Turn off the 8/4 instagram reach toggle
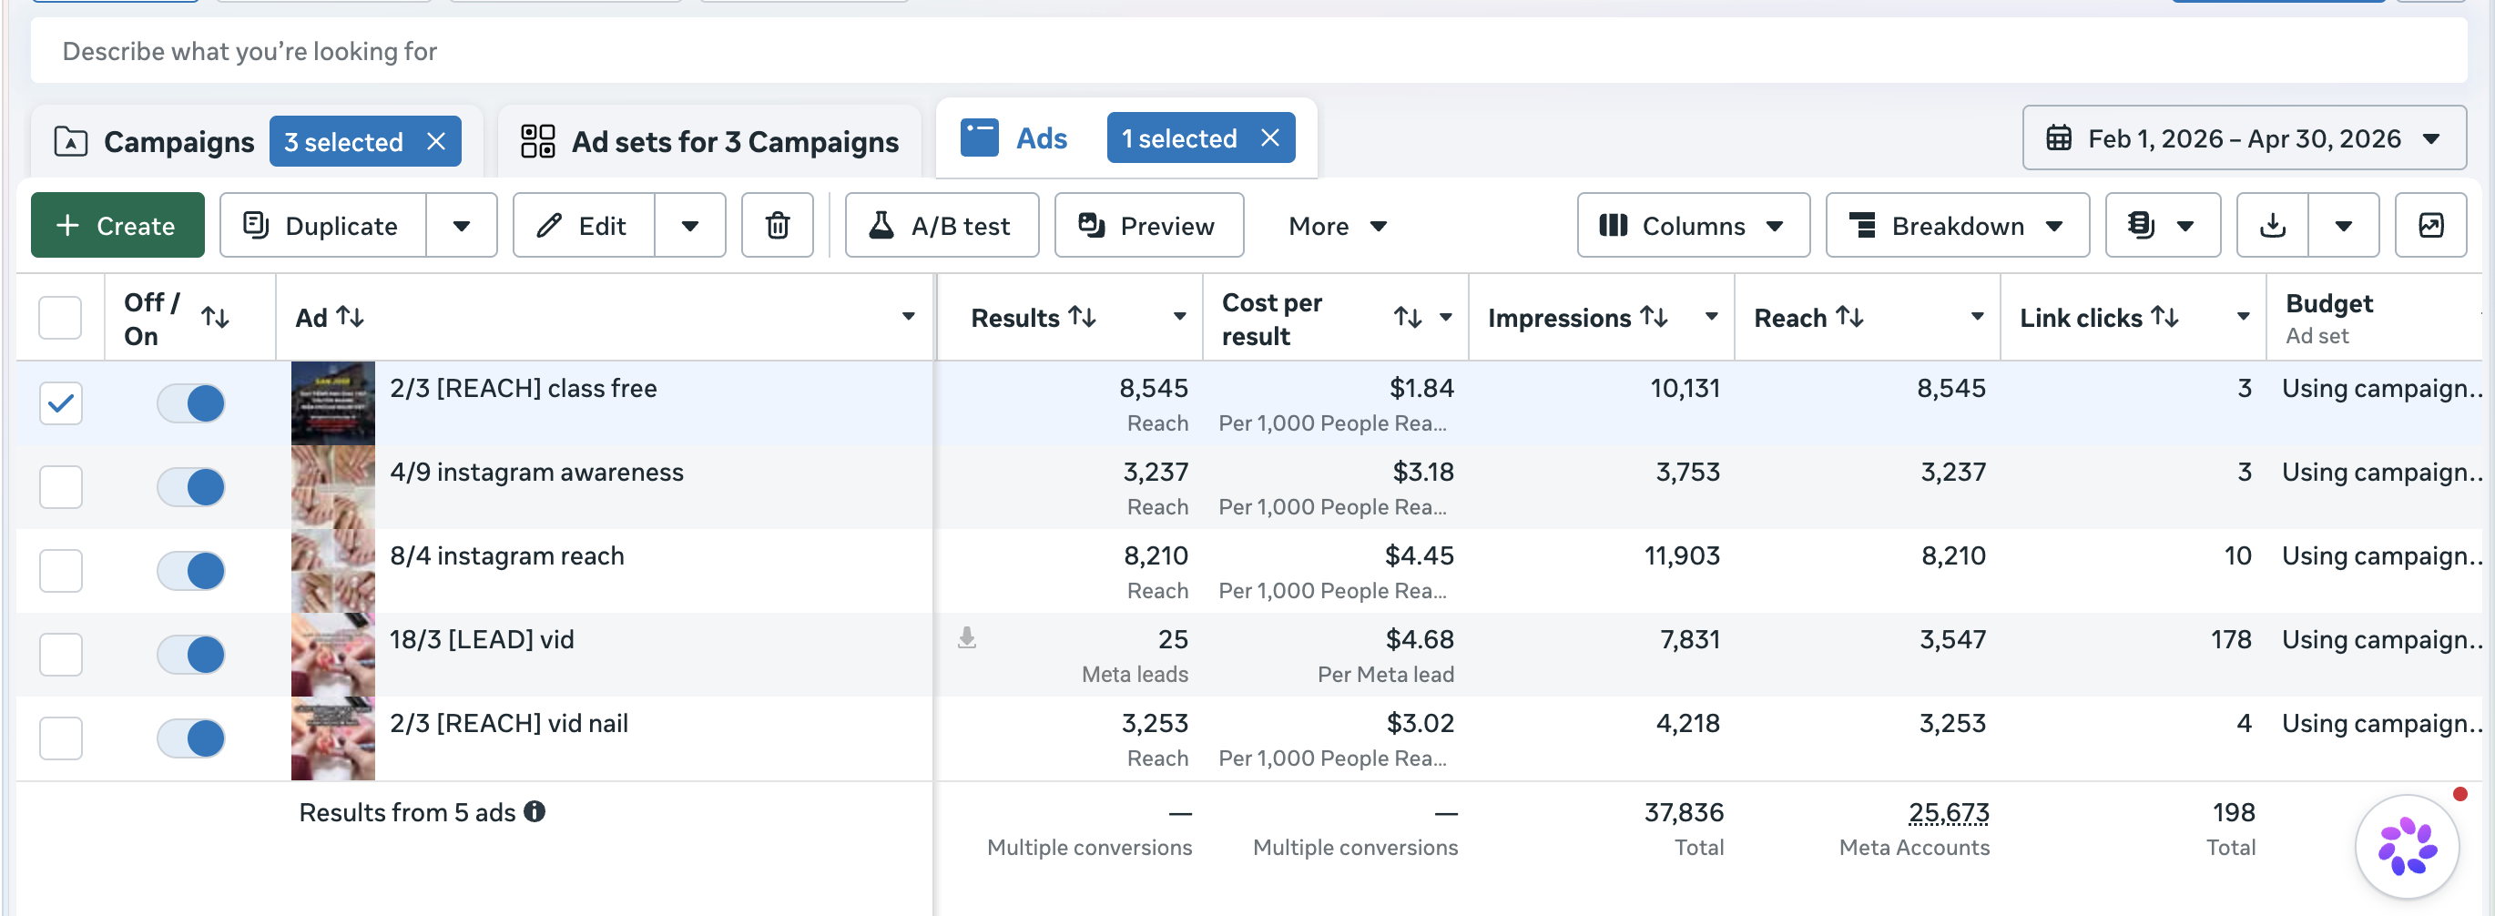This screenshot has width=2495, height=916. pos(191,570)
